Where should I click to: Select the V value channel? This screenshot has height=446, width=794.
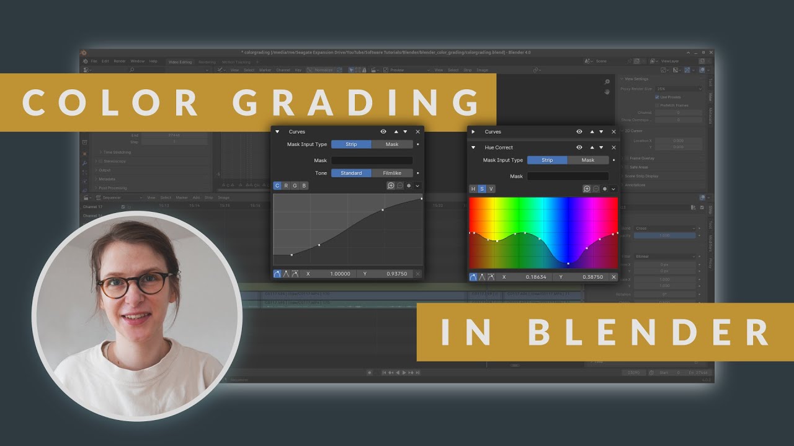[491, 189]
